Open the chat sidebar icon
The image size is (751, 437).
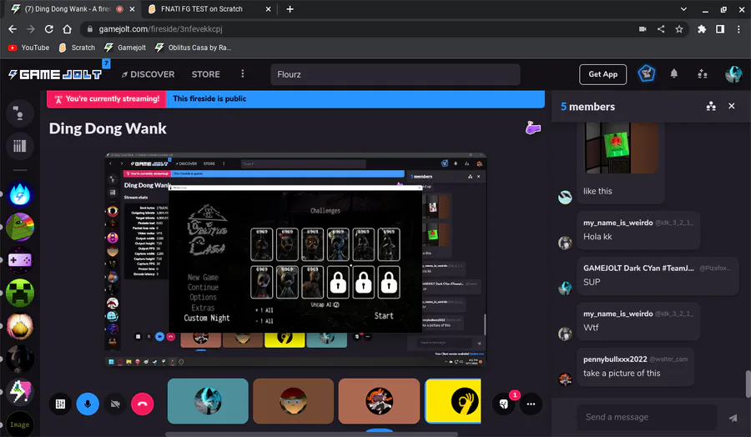coord(20,113)
